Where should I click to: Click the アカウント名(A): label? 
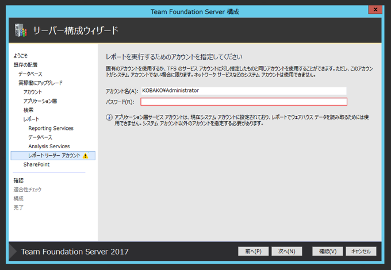pyautogui.click(x=122, y=91)
